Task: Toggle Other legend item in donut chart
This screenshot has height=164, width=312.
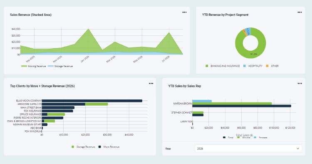Action: 272,66
